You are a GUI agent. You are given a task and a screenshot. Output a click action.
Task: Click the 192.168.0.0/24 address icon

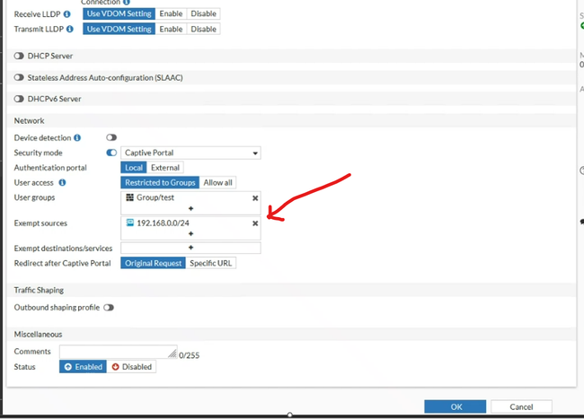point(129,223)
